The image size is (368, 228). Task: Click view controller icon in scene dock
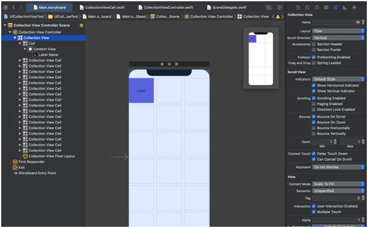pos(162,64)
